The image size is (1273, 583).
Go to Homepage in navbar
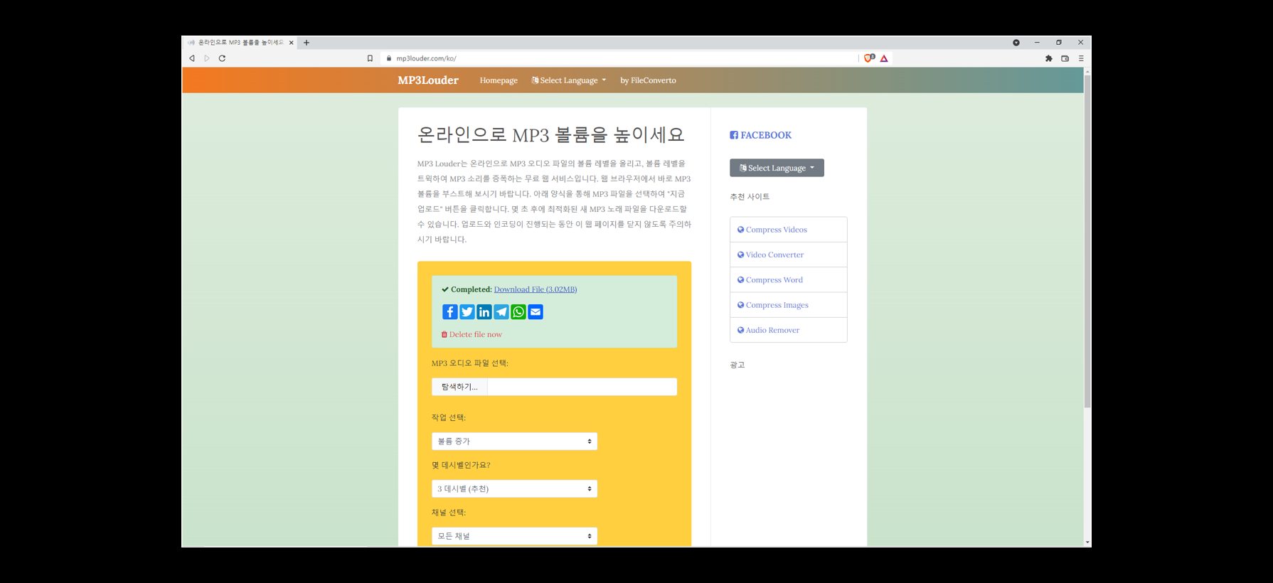tap(499, 80)
